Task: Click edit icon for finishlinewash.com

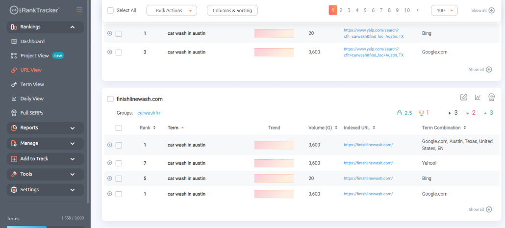Action: coord(463,97)
